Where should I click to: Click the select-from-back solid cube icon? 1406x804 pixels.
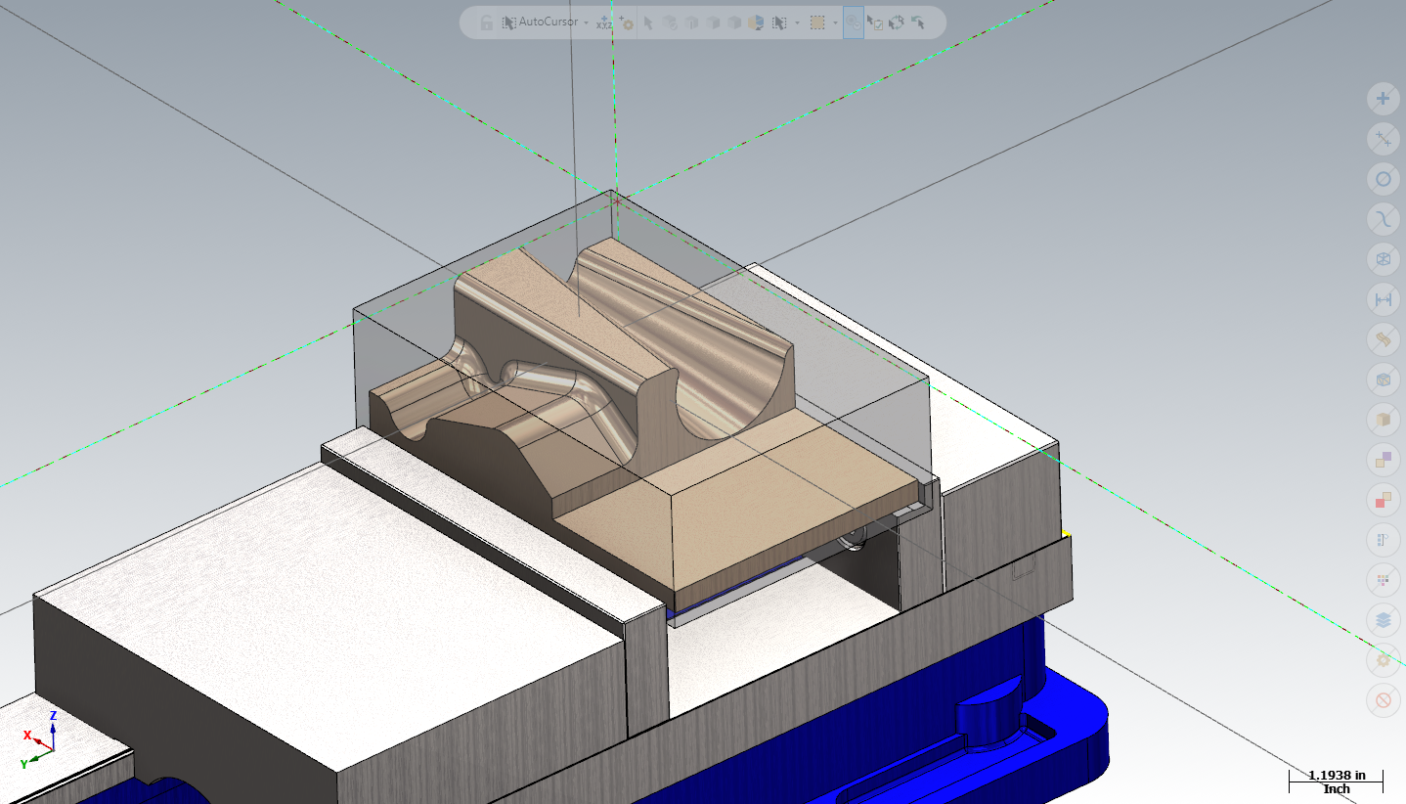point(757,22)
